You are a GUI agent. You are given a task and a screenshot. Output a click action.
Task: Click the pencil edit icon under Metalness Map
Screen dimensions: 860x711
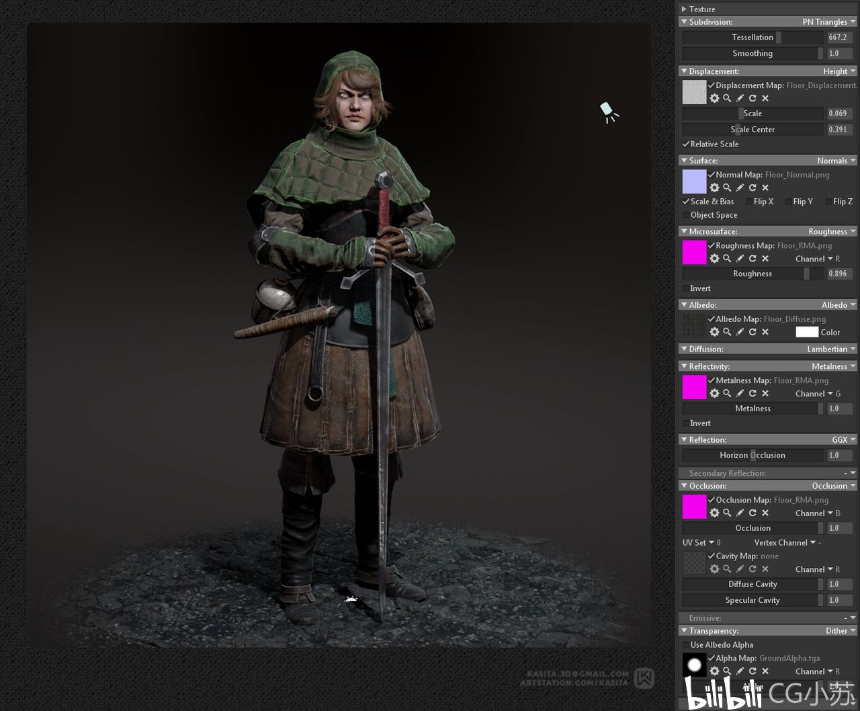click(740, 394)
